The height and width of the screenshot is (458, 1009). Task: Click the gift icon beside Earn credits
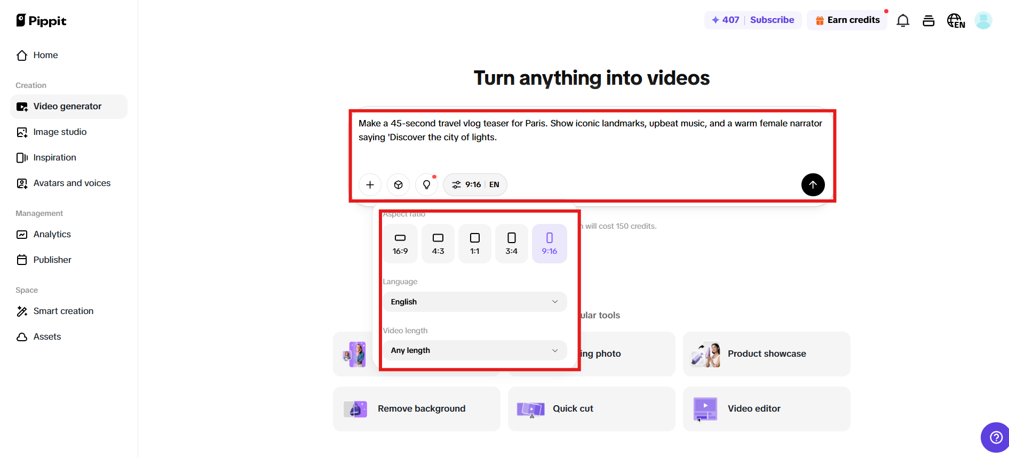pyautogui.click(x=820, y=20)
